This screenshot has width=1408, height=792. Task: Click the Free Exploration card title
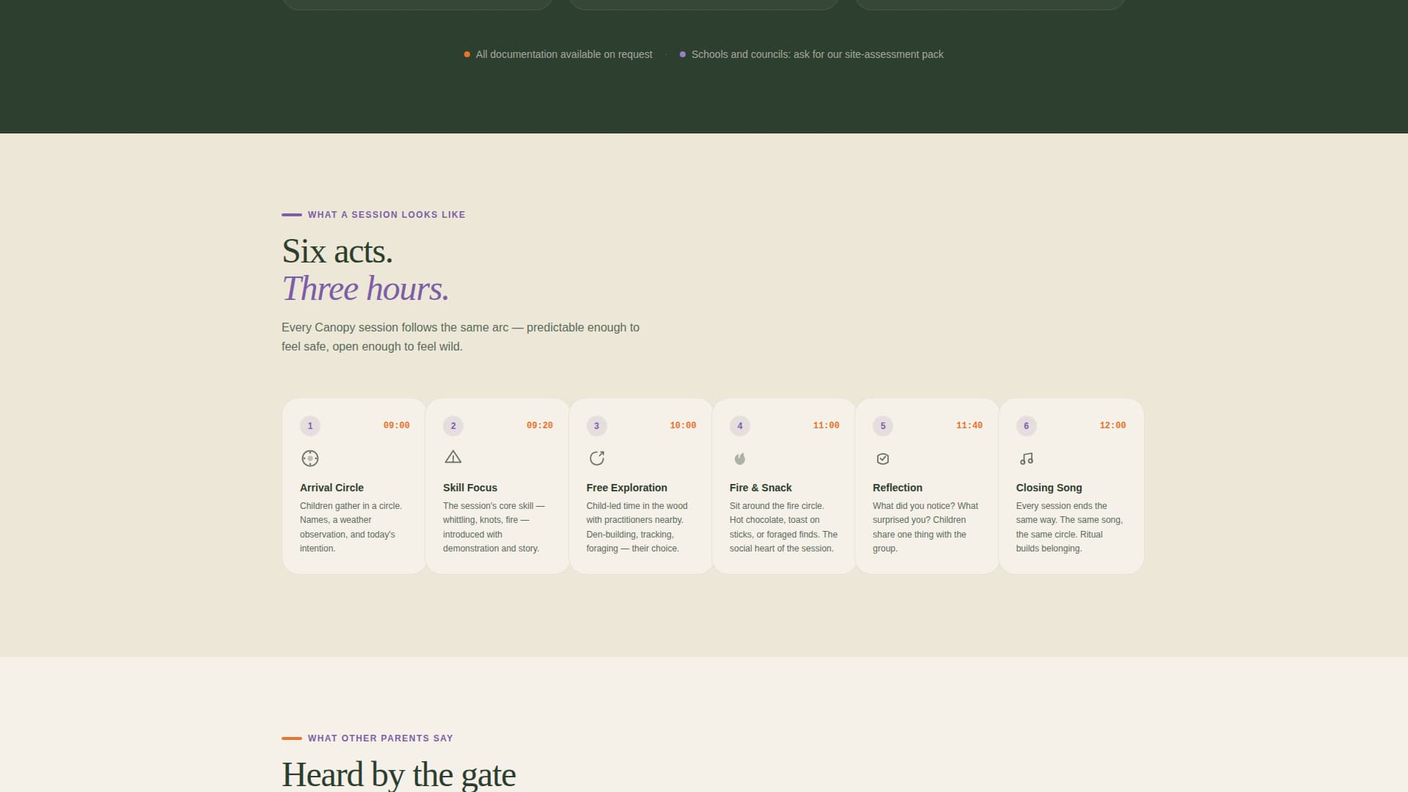pos(627,488)
